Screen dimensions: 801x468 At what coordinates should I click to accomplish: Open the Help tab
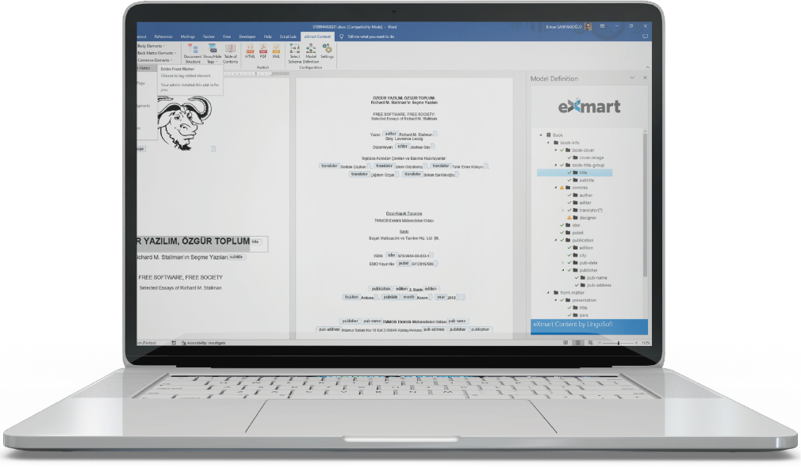click(268, 36)
